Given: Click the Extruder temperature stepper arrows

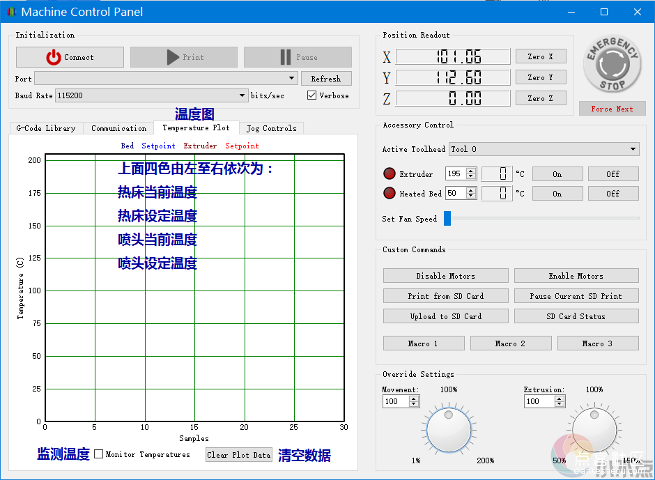Looking at the screenshot, I should [471, 173].
